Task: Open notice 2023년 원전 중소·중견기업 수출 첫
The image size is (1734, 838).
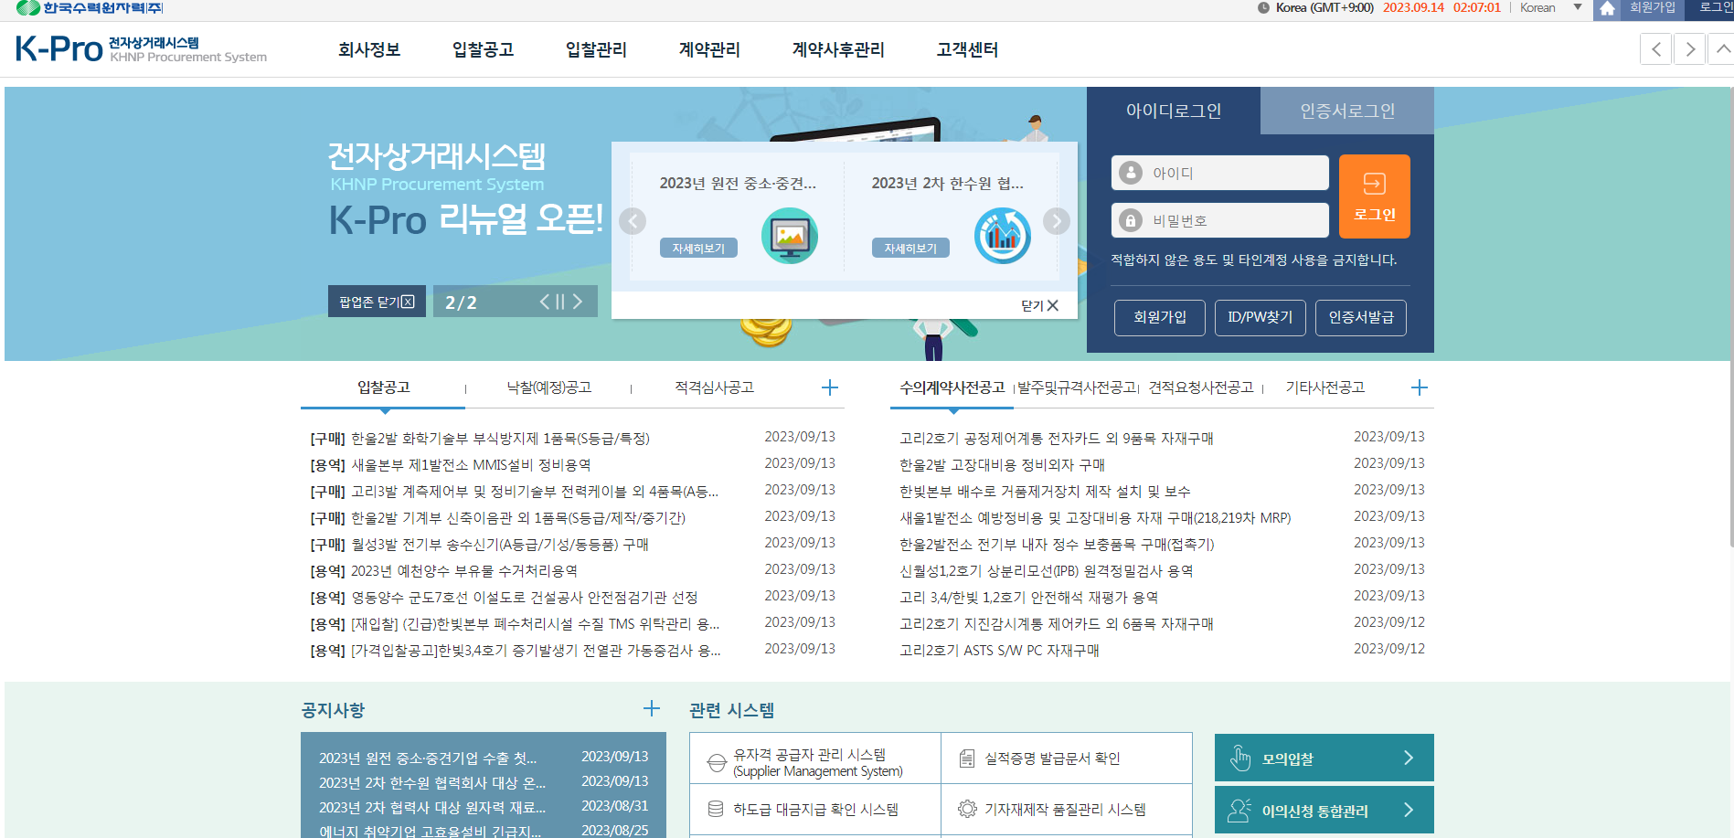Action: point(428,758)
